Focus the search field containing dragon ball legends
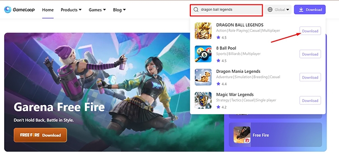Viewport: 339px width, 162px height. tap(226, 10)
